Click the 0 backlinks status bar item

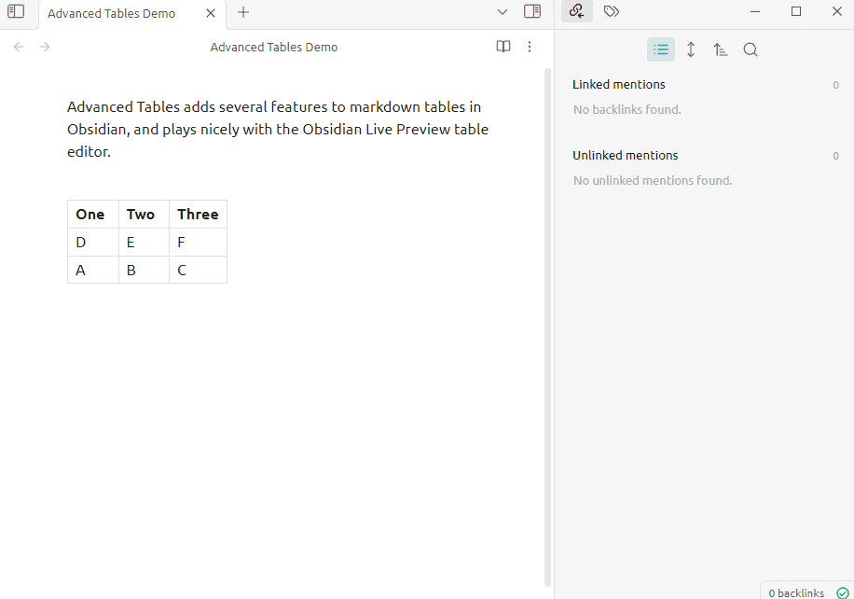(795, 592)
